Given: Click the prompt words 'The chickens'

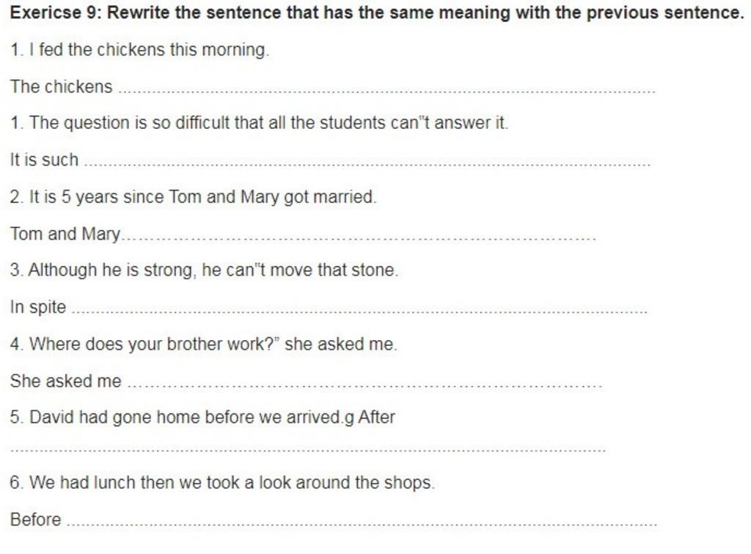Looking at the screenshot, I should pyautogui.click(x=62, y=86).
